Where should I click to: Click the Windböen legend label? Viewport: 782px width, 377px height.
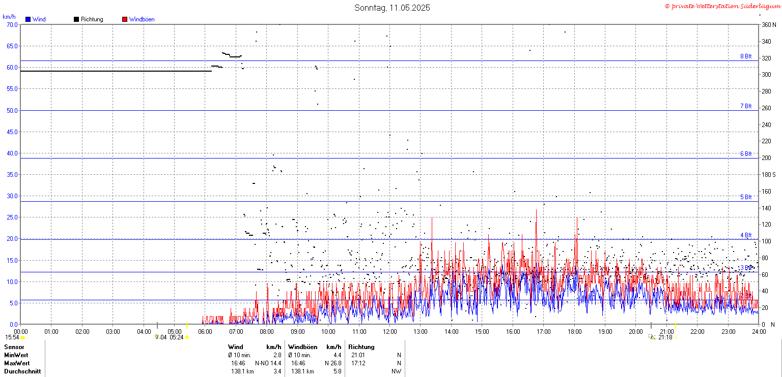(x=142, y=19)
